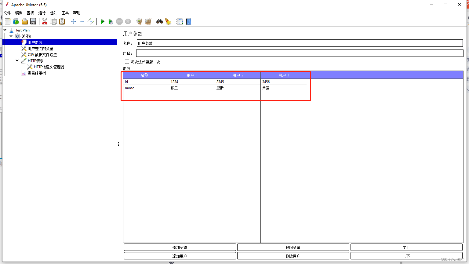This screenshot has height=264, width=469.
Task: Click the grey Shutdown X icon
Action: [128, 21]
